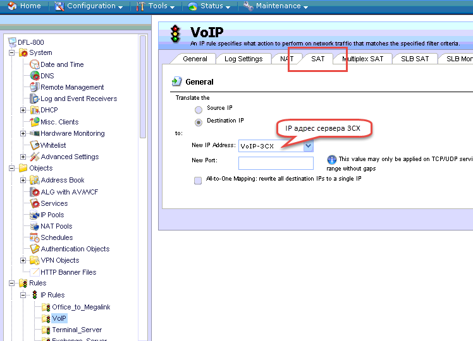
Task: Open the DNS tree label
Action: click(x=47, y=76)
